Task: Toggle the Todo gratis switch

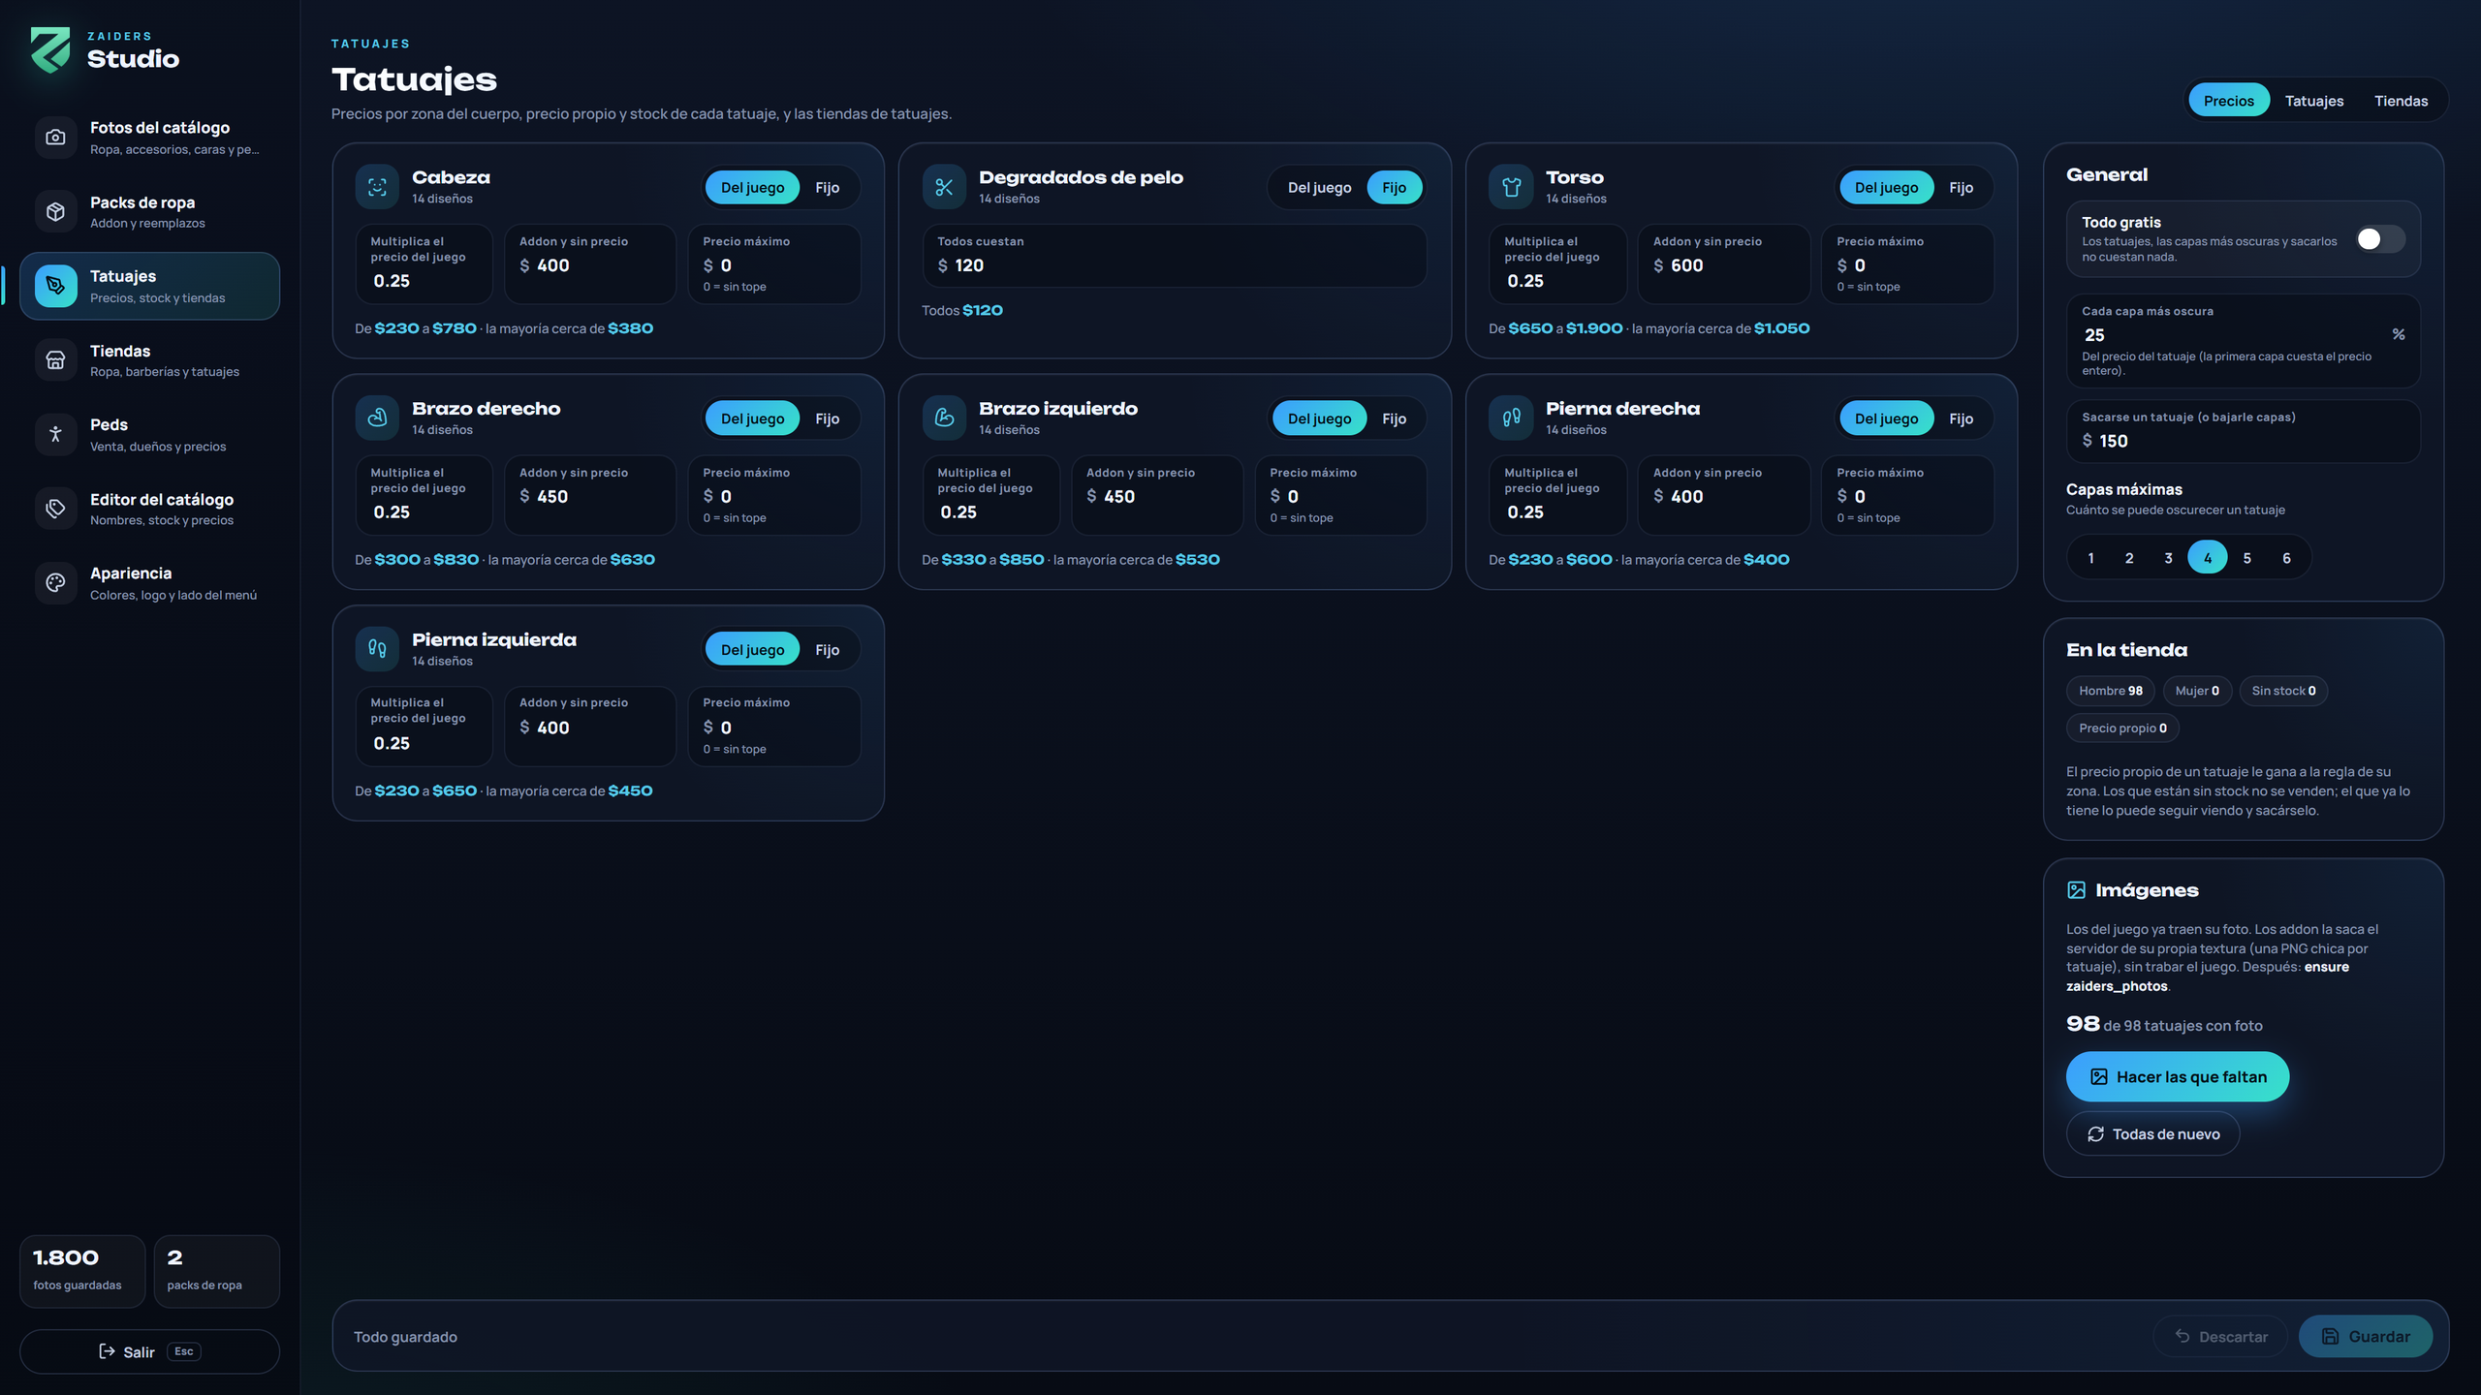Action: click(2380, 239)
